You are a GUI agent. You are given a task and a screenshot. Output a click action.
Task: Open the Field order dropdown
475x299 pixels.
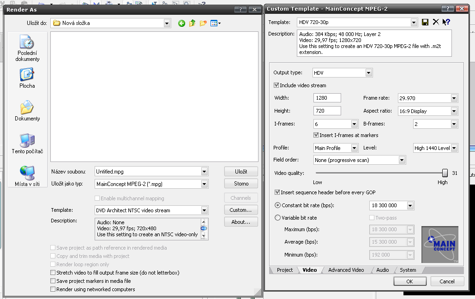402,160
